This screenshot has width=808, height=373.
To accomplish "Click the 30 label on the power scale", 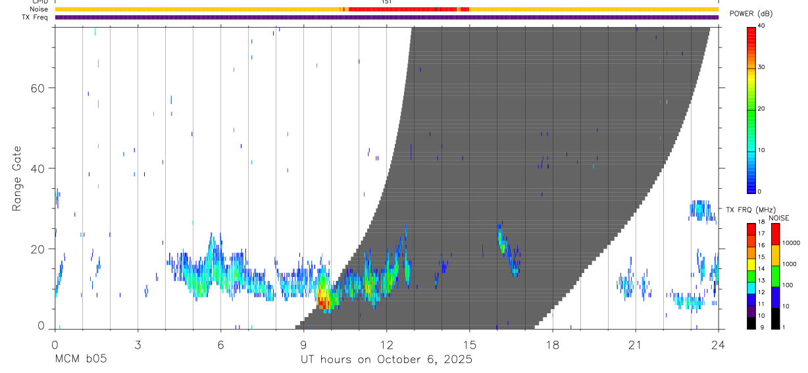I will (763, 67).
